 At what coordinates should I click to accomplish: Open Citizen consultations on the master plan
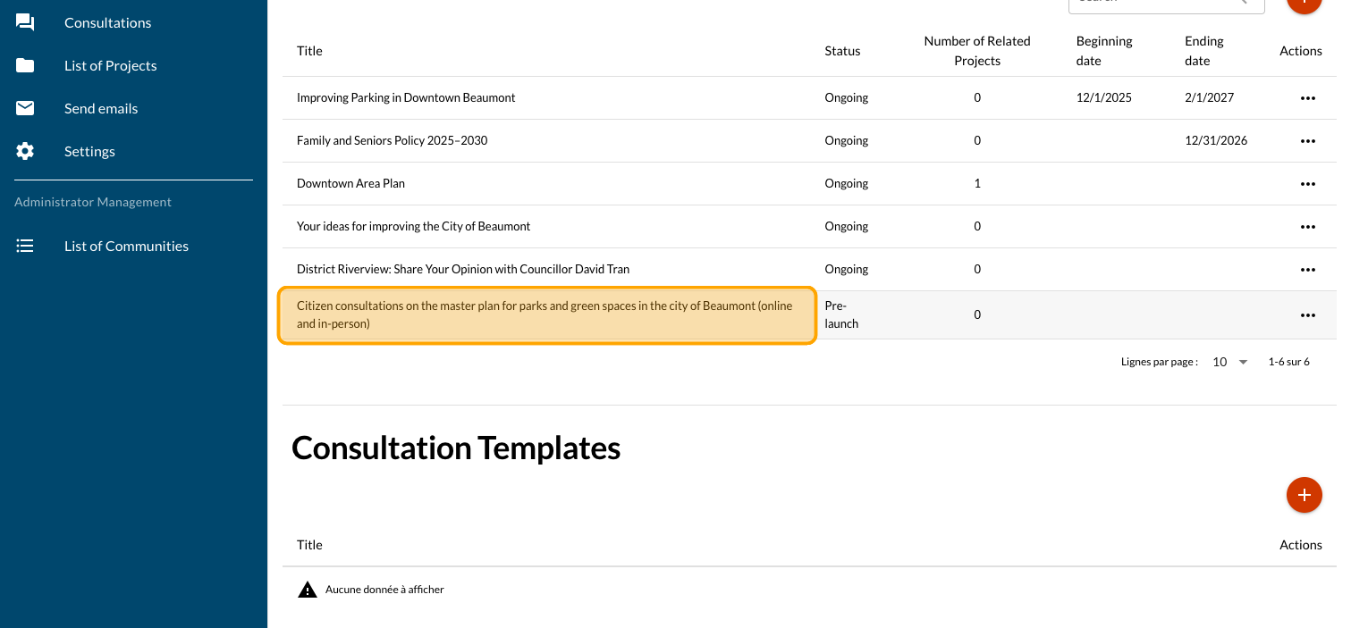coord(545,314)
